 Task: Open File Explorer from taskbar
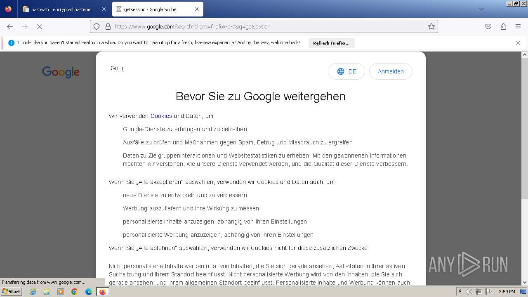47,292
